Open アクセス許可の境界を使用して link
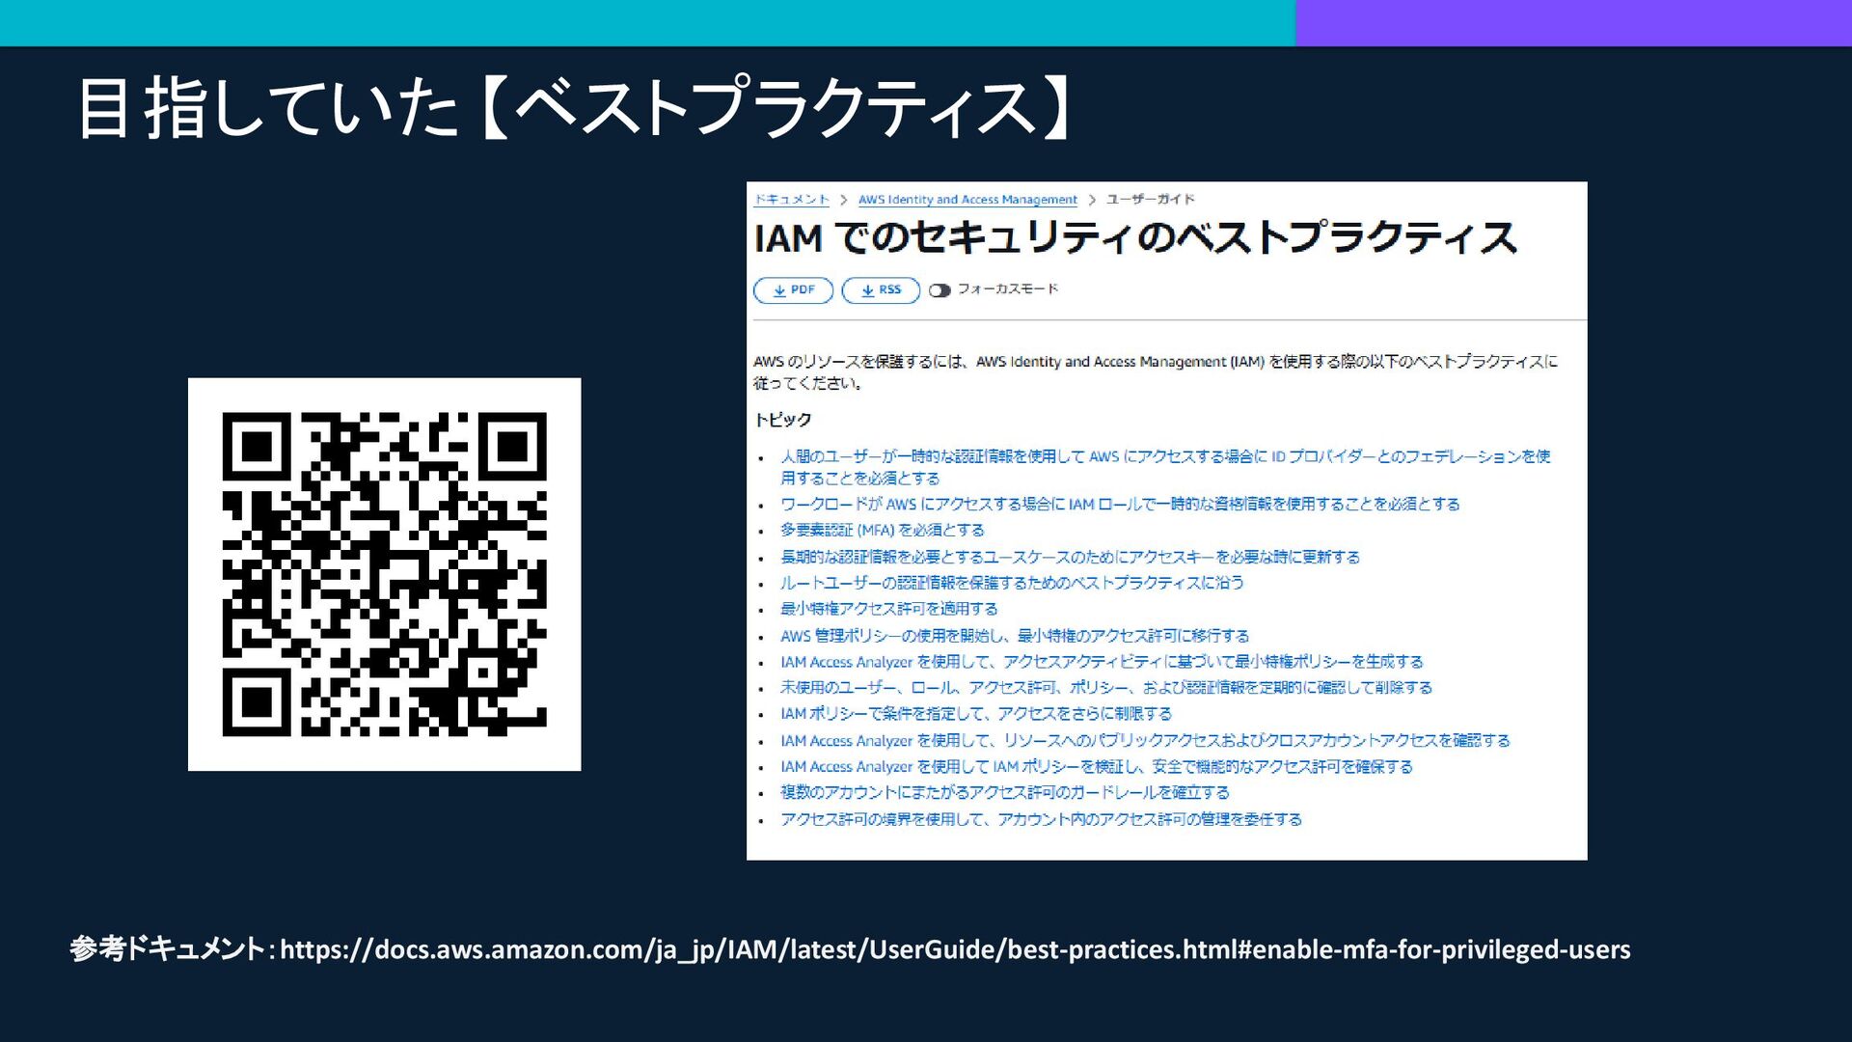Screen dimensions: 1852x1042 (1041, 819)
